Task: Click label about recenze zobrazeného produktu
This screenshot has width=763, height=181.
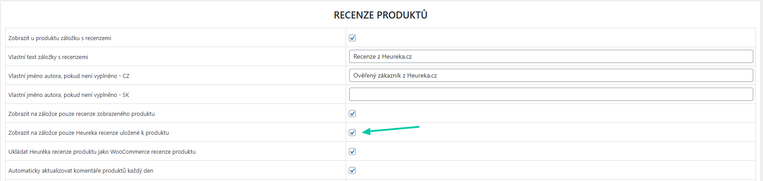Action: (81, 114)
